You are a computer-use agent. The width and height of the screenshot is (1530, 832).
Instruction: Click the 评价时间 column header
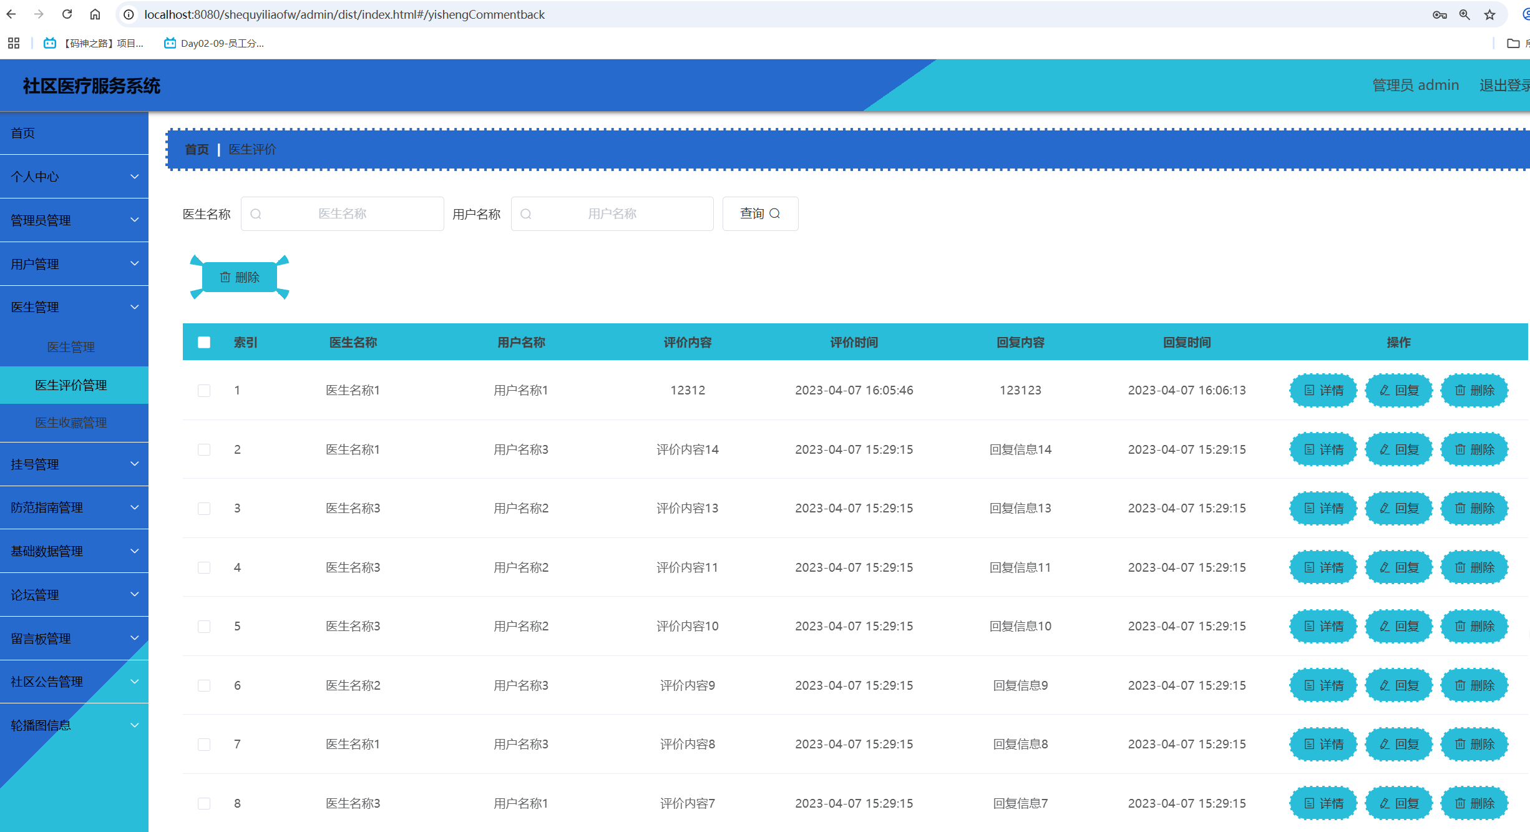click(x=854, y=342)
